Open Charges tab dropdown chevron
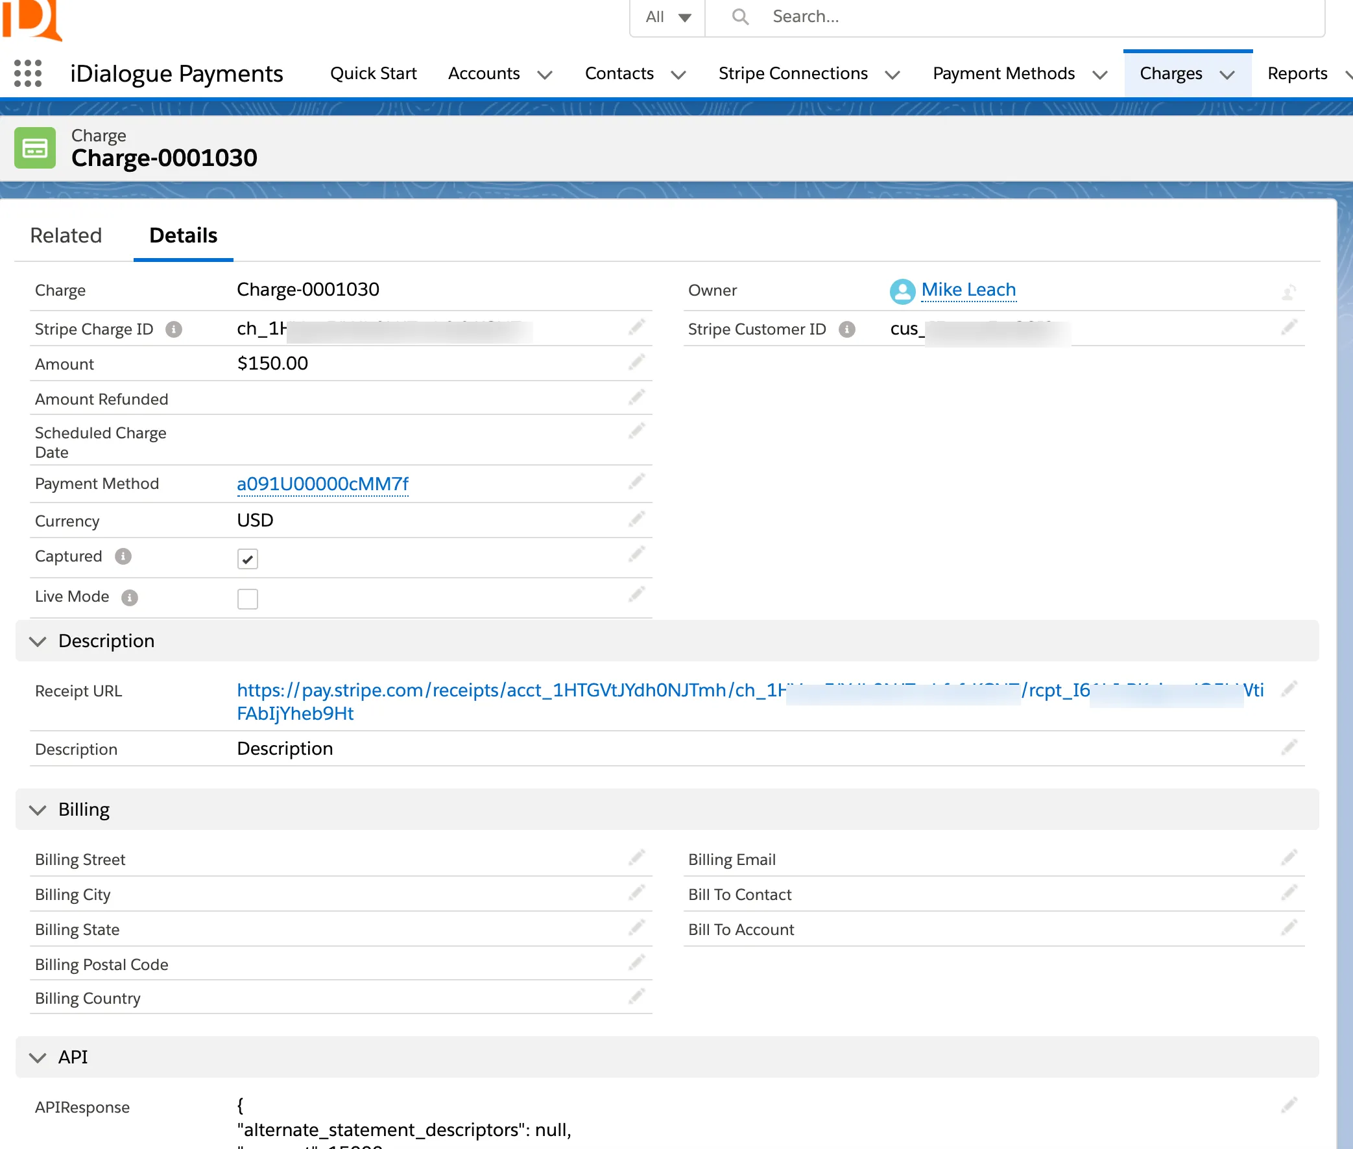 coord(1227,75)
